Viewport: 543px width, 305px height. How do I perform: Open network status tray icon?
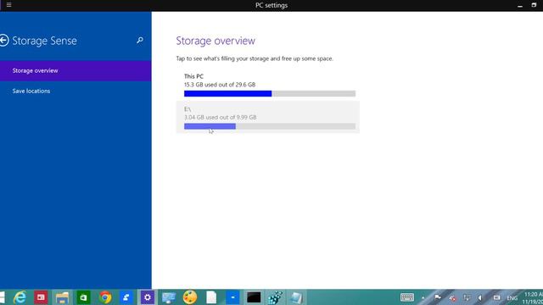click(467, 297)
